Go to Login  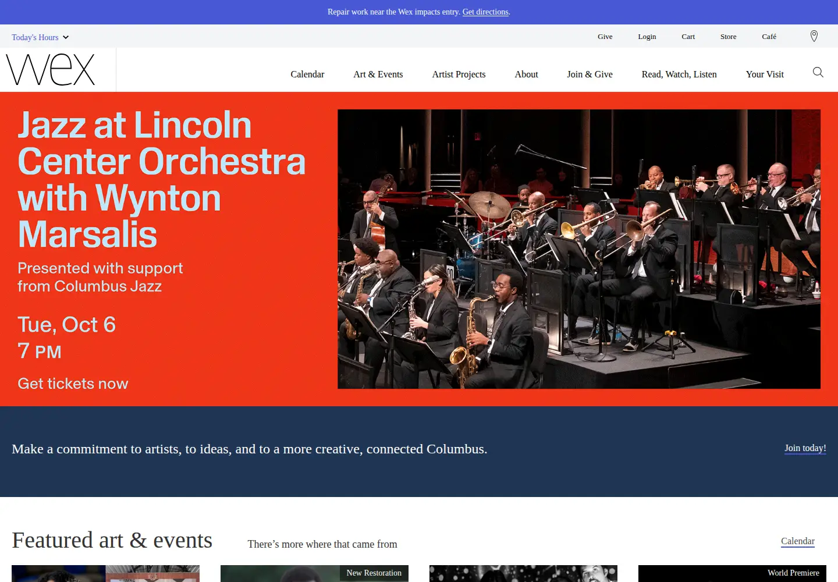647,37
